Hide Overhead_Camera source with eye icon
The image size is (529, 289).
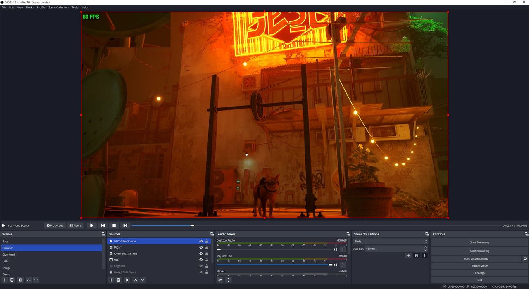pos(201,253)
